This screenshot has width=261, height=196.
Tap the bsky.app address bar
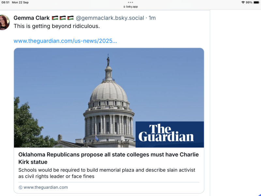132,7
